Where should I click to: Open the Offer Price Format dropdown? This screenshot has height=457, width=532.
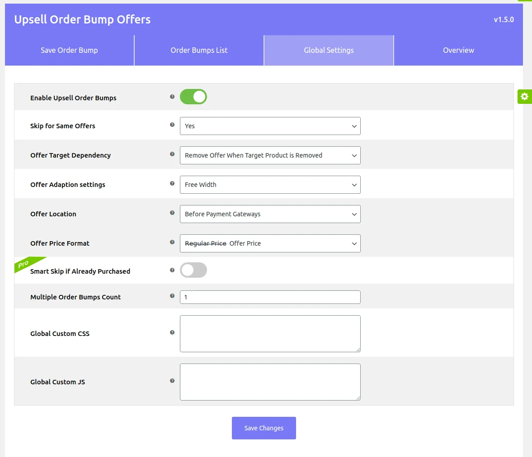coord(270,243)
